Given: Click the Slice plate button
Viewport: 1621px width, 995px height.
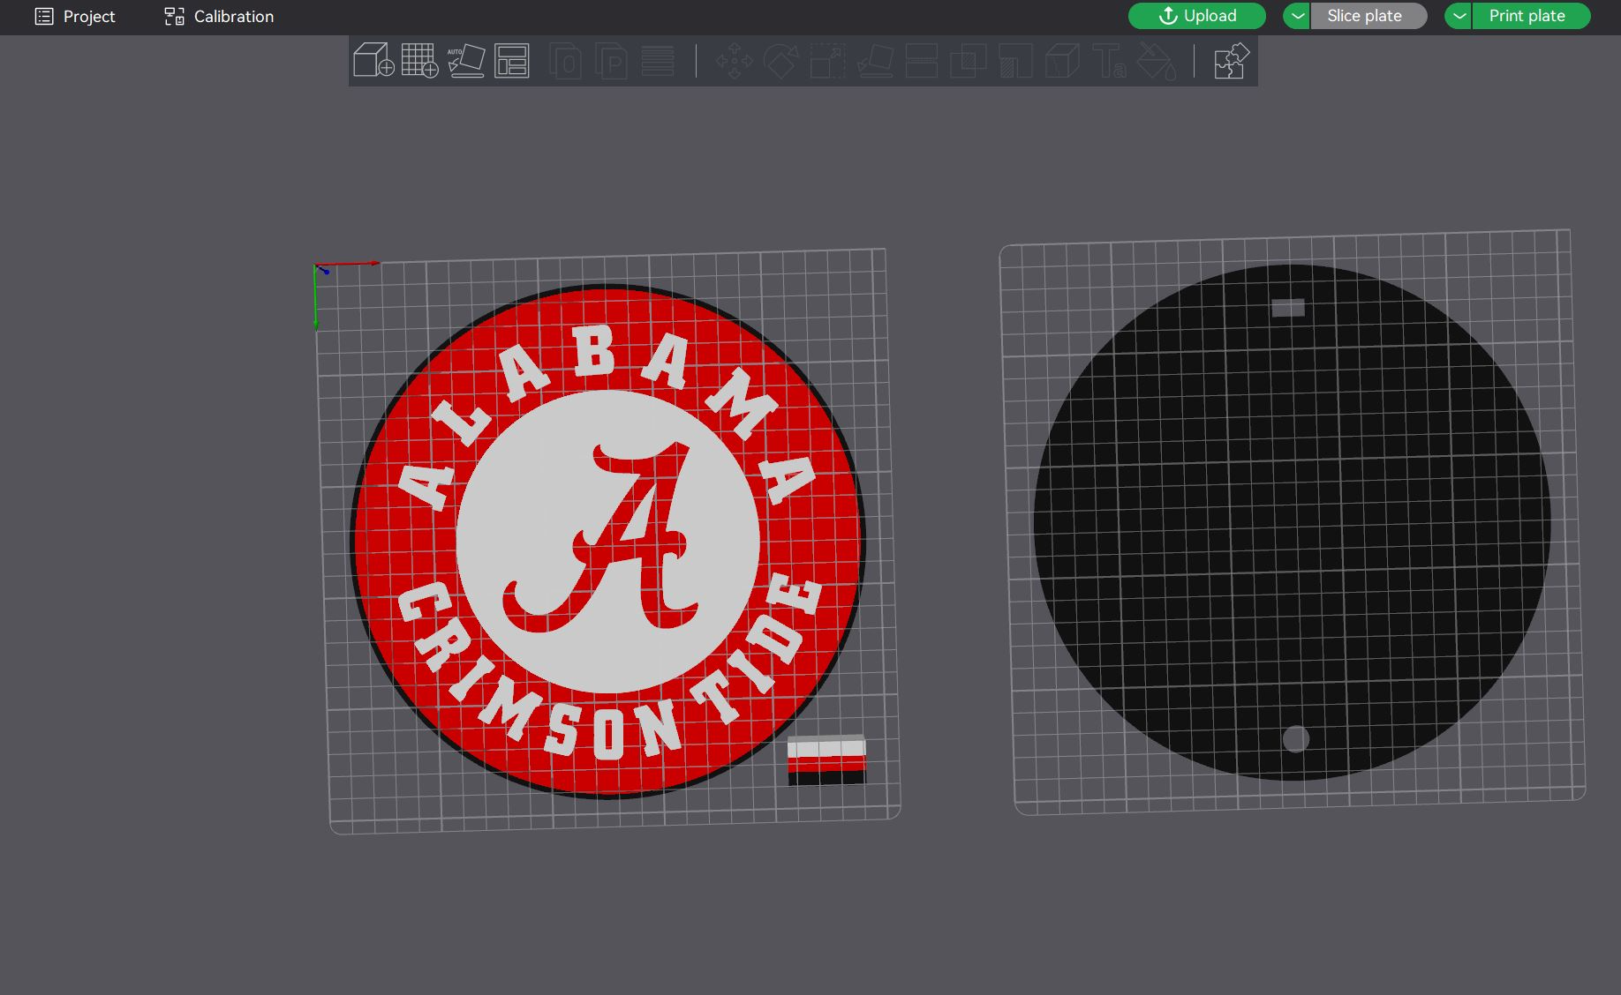Looking at the screenshot, I should tap(1368, 16).
